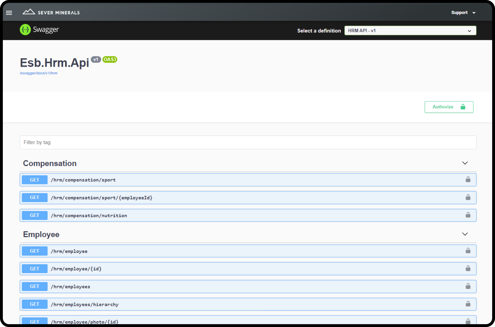Click the Authorize button
Screen dimensions: 495x327
(449, 107)
